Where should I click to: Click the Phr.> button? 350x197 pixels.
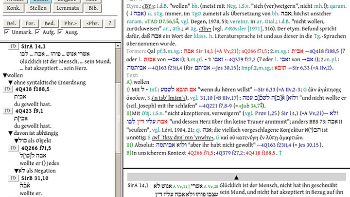click(x=70, y=23)
